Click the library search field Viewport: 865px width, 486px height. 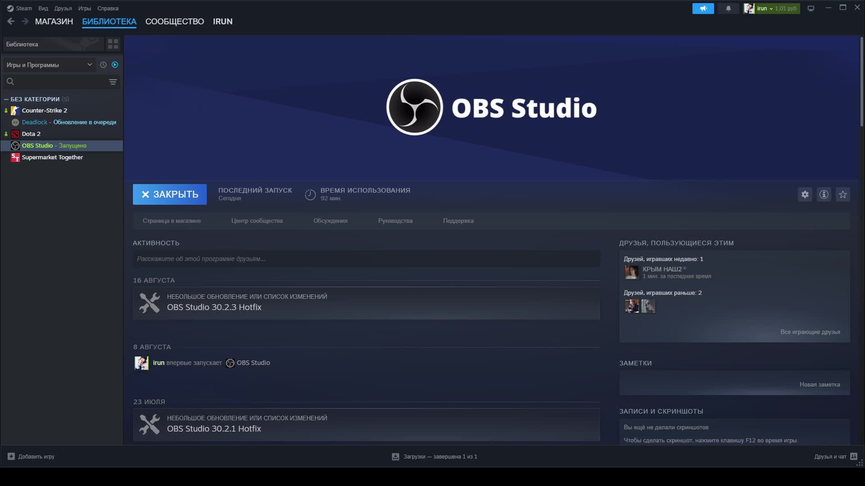[x=61, y=81]
